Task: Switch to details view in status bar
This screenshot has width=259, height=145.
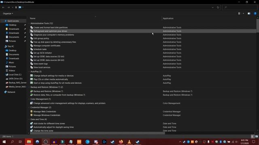Action: pos(252,137)
